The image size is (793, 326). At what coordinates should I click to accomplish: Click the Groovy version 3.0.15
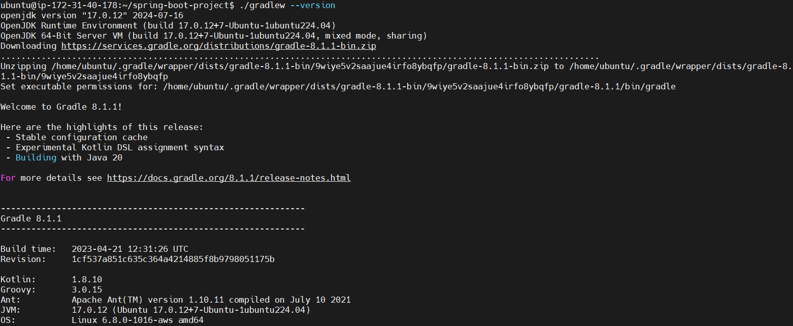(87, 289)
